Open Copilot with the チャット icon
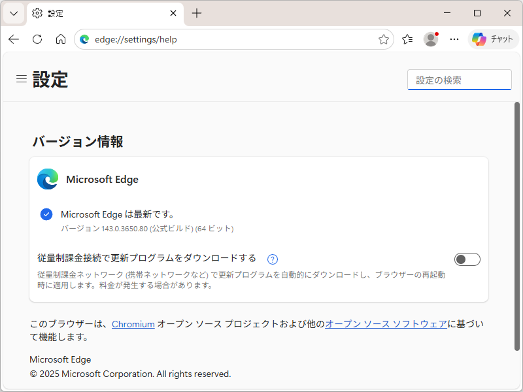523x392 pixels. click(494, 39)
